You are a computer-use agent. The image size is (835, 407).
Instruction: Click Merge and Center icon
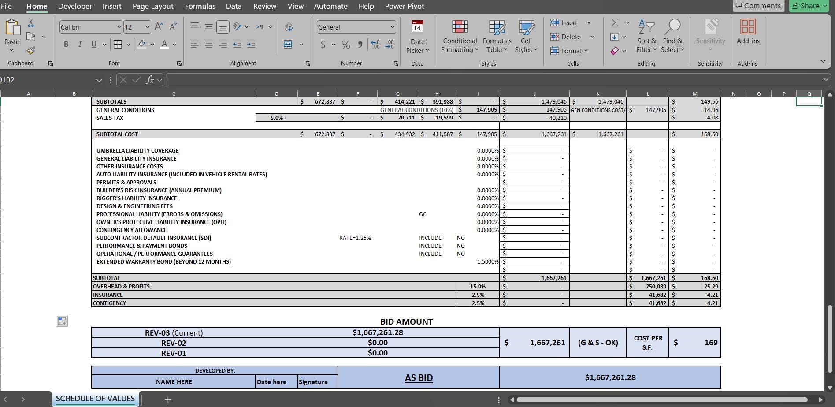pos(288,44)
